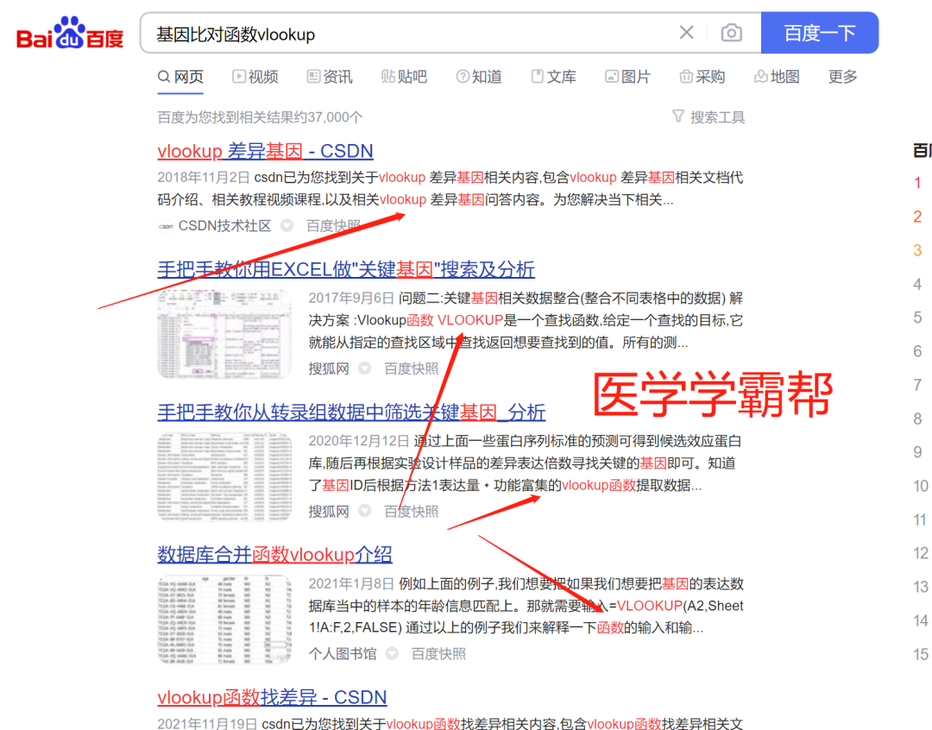Open 搜狐网 source of EXCEL 关键基因 result

coord(329,368)
